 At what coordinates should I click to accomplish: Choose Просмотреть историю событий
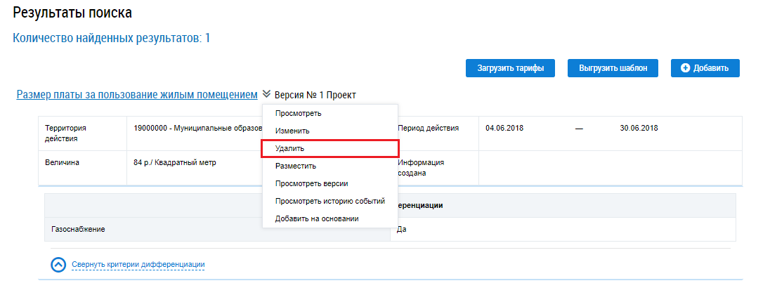click(x=330, y=202)
